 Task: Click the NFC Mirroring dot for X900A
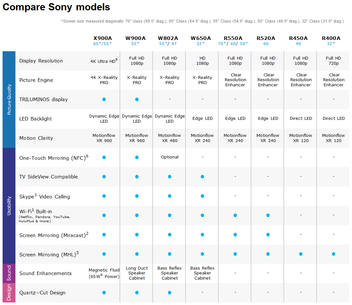(104, 157)
